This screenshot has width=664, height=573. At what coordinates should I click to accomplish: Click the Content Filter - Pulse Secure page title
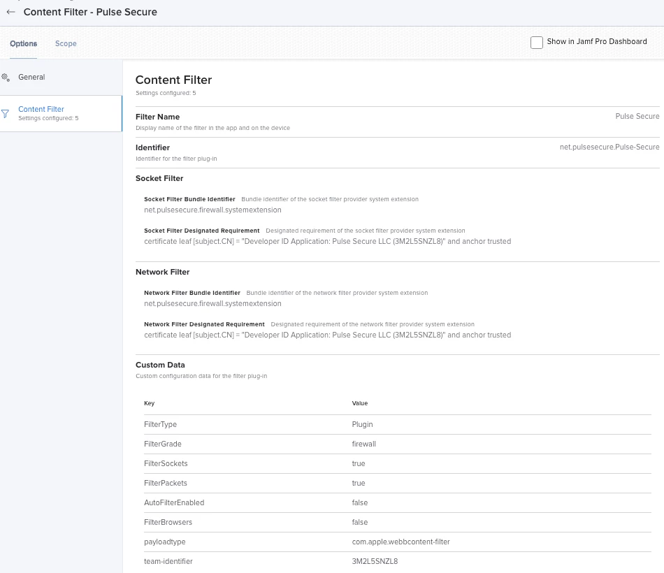point(90,13)
